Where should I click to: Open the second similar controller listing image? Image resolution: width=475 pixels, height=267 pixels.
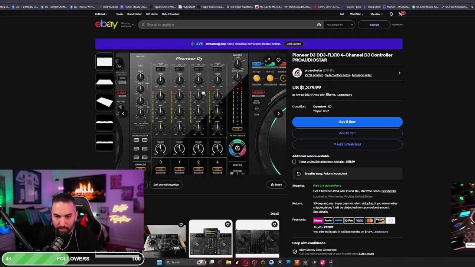click(210, 238)
